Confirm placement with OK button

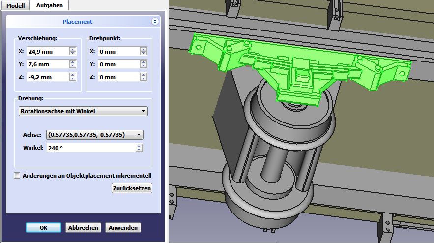(43, 228)
